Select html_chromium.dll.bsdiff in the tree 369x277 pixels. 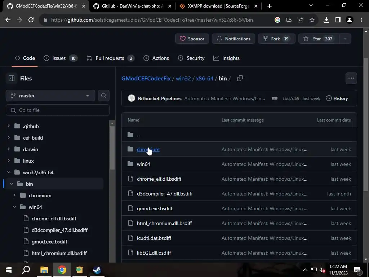[59, 253]
